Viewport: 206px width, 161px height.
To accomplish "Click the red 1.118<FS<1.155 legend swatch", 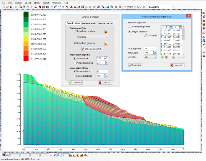I will pyautogui.click(x=26, y=59).
